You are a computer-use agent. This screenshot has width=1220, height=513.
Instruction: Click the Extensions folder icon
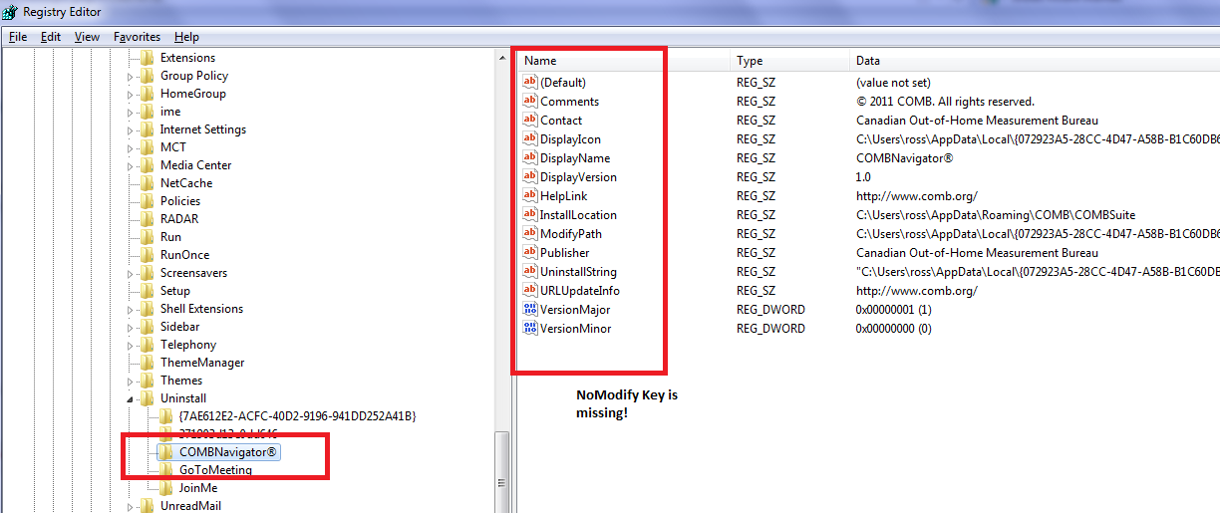[148, 58]
